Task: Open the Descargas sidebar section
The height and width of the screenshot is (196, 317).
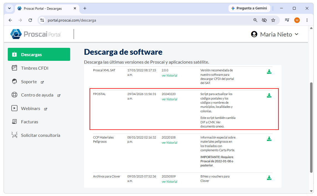Action: coord(39,54)
